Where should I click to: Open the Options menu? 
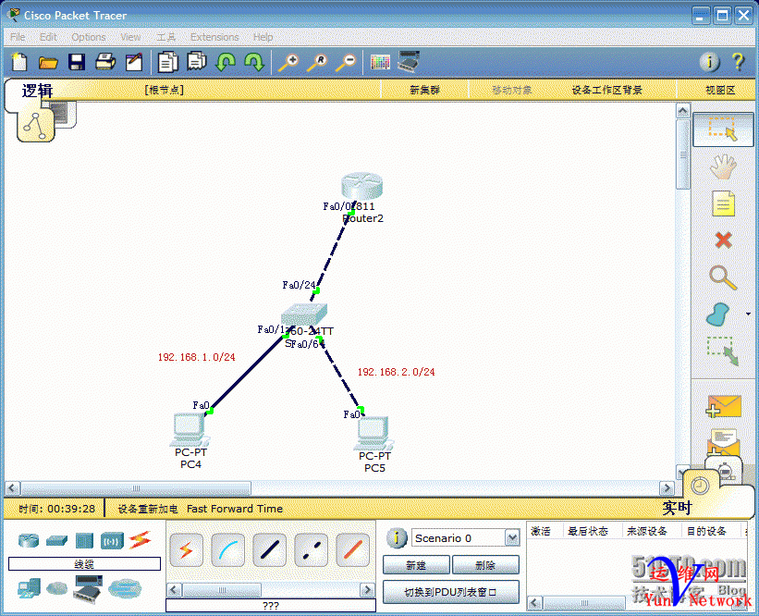coord(89,37)
